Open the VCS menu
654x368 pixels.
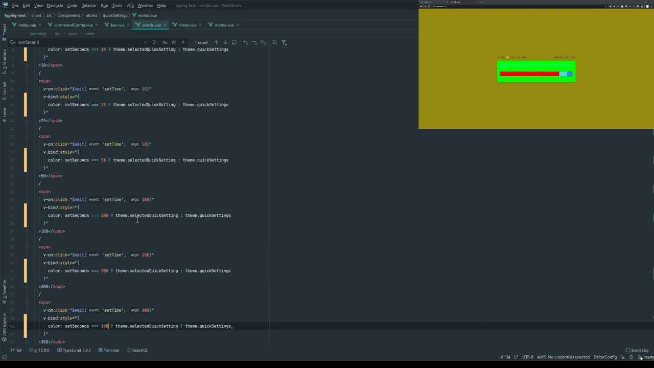[130, 6]
